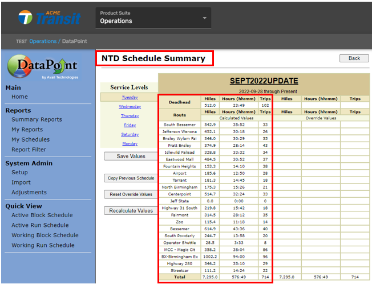Click the Fountain Heights route name
This screenshot has width=372, height=284.
(x=180, y=166)
